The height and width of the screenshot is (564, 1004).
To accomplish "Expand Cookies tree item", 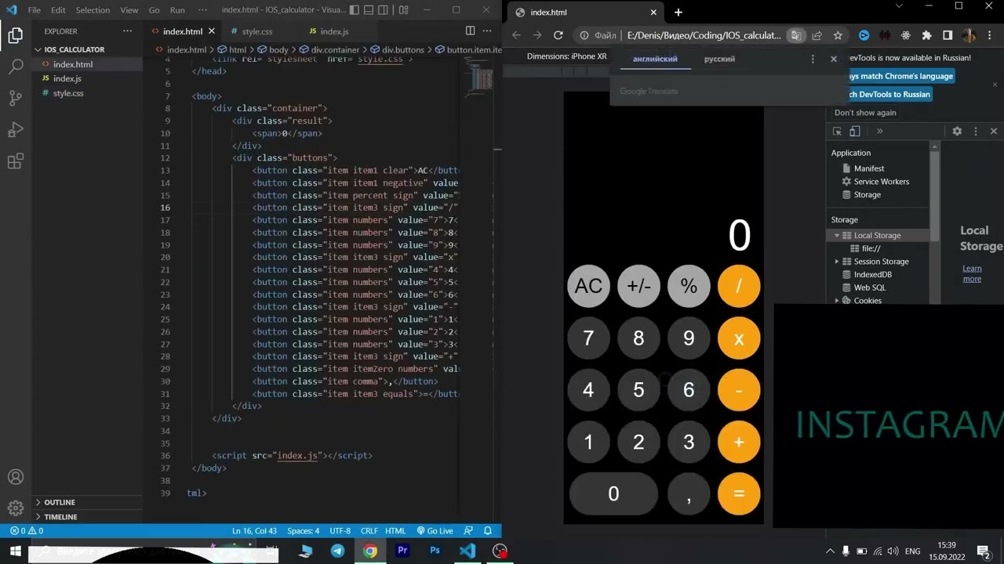I will point(837,301).
